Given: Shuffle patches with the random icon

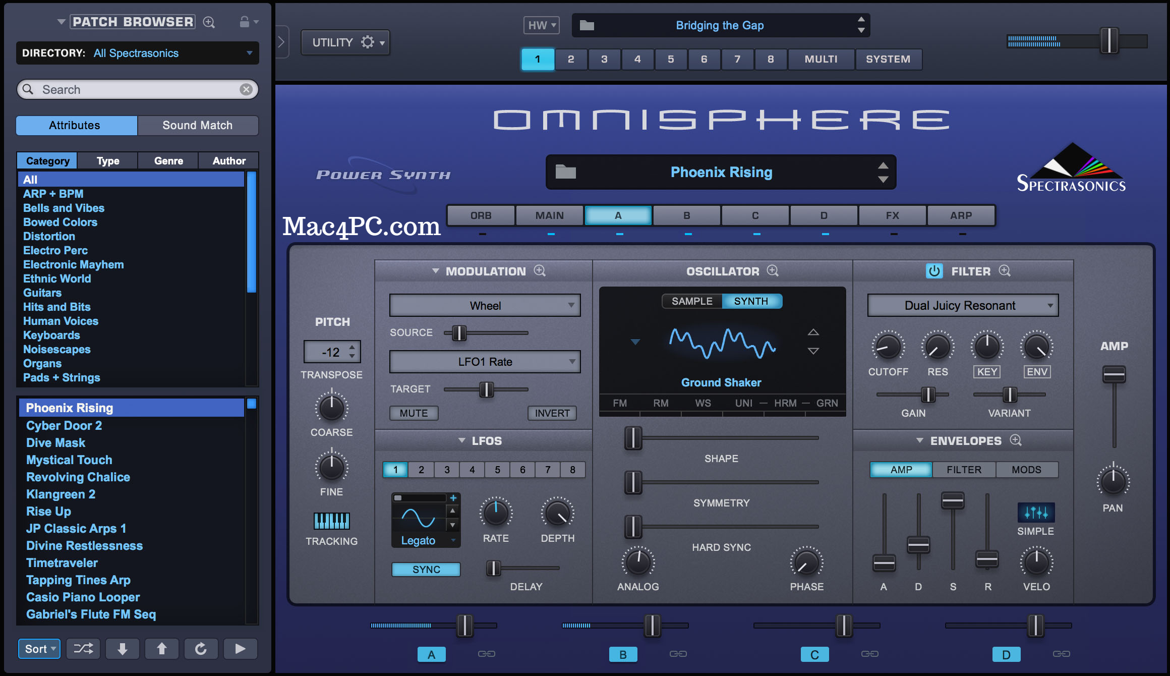Looking at the screenshot, I should (x=83, y=649).
